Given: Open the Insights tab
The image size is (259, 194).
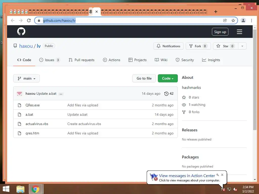Looking at the screenshot, I should point(211,60).
